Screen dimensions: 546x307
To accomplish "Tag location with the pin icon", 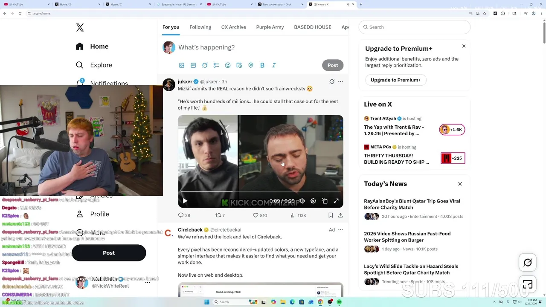I will [x=251, y=65].
